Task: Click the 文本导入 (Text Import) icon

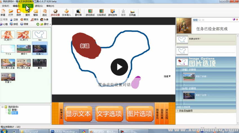Action: 66,12
